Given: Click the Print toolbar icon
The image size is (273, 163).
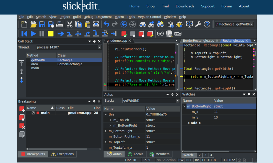Looking at the screenshot, I should [x=59, y=24].
